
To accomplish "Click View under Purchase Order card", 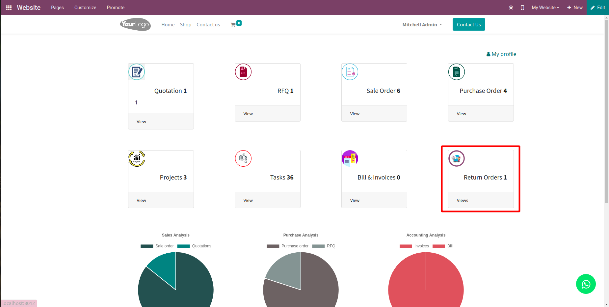I will pos(462,114).
